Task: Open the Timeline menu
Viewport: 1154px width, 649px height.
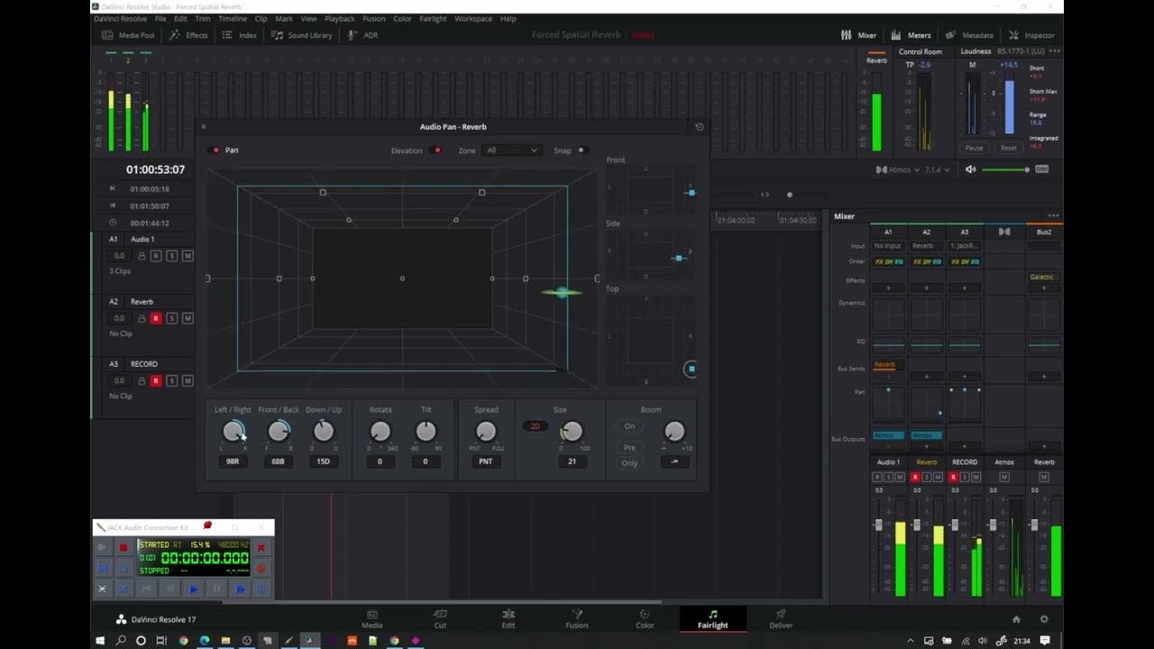Action: [x=233, y=18]
